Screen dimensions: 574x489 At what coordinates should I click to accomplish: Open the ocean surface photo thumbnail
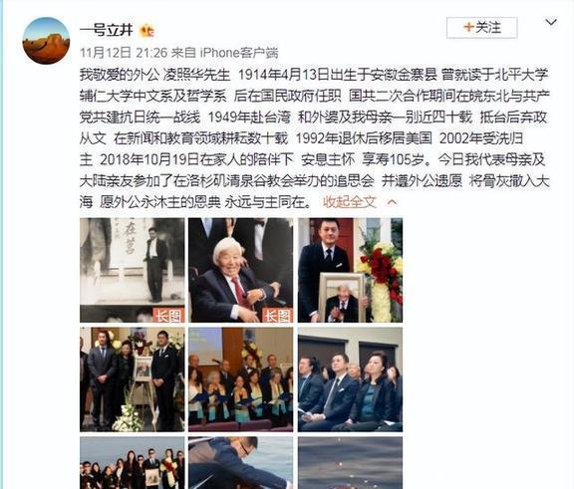(x=350, y=463)
